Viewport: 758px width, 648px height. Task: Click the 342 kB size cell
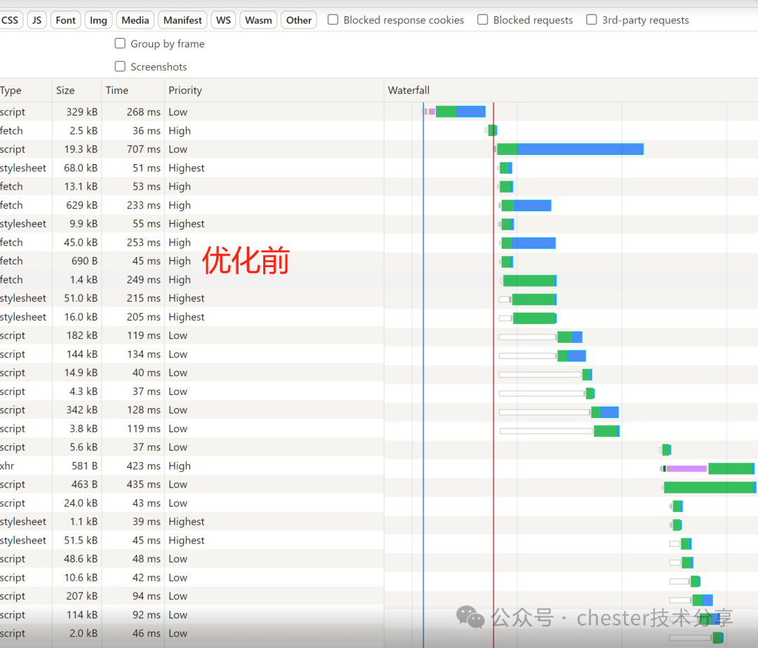(81, 410)
